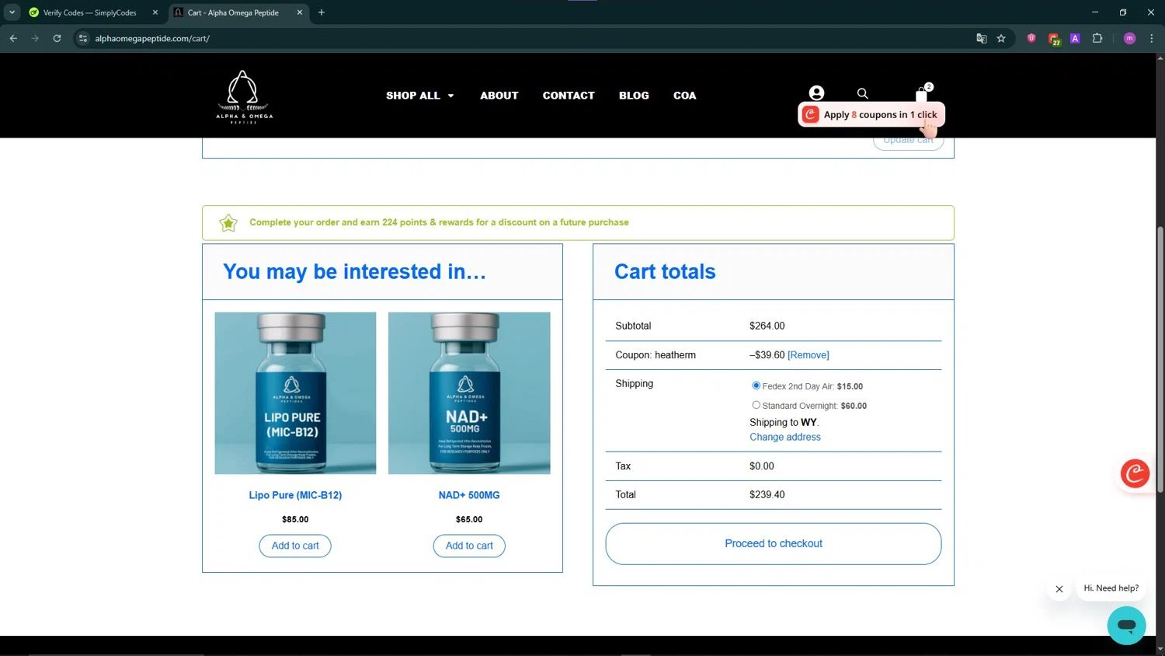Select Fedex 2nd Day Air shipping
Image resolution: width=1165 pixels, height=656 pixels.
point(756,386)
